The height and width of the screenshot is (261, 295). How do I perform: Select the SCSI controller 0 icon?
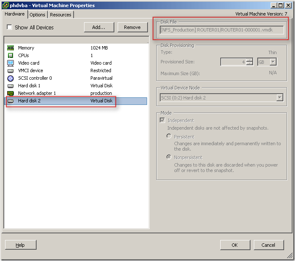tap(11, 78)
